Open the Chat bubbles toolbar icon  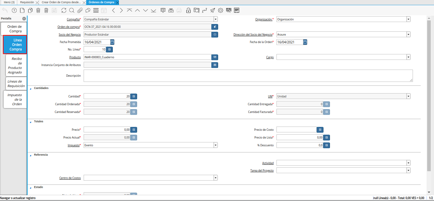88,10
